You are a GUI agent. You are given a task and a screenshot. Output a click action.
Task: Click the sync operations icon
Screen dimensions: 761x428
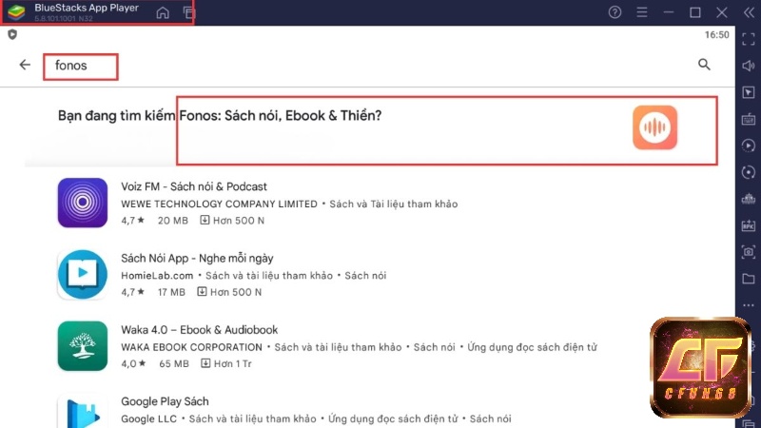click(749, 172)
